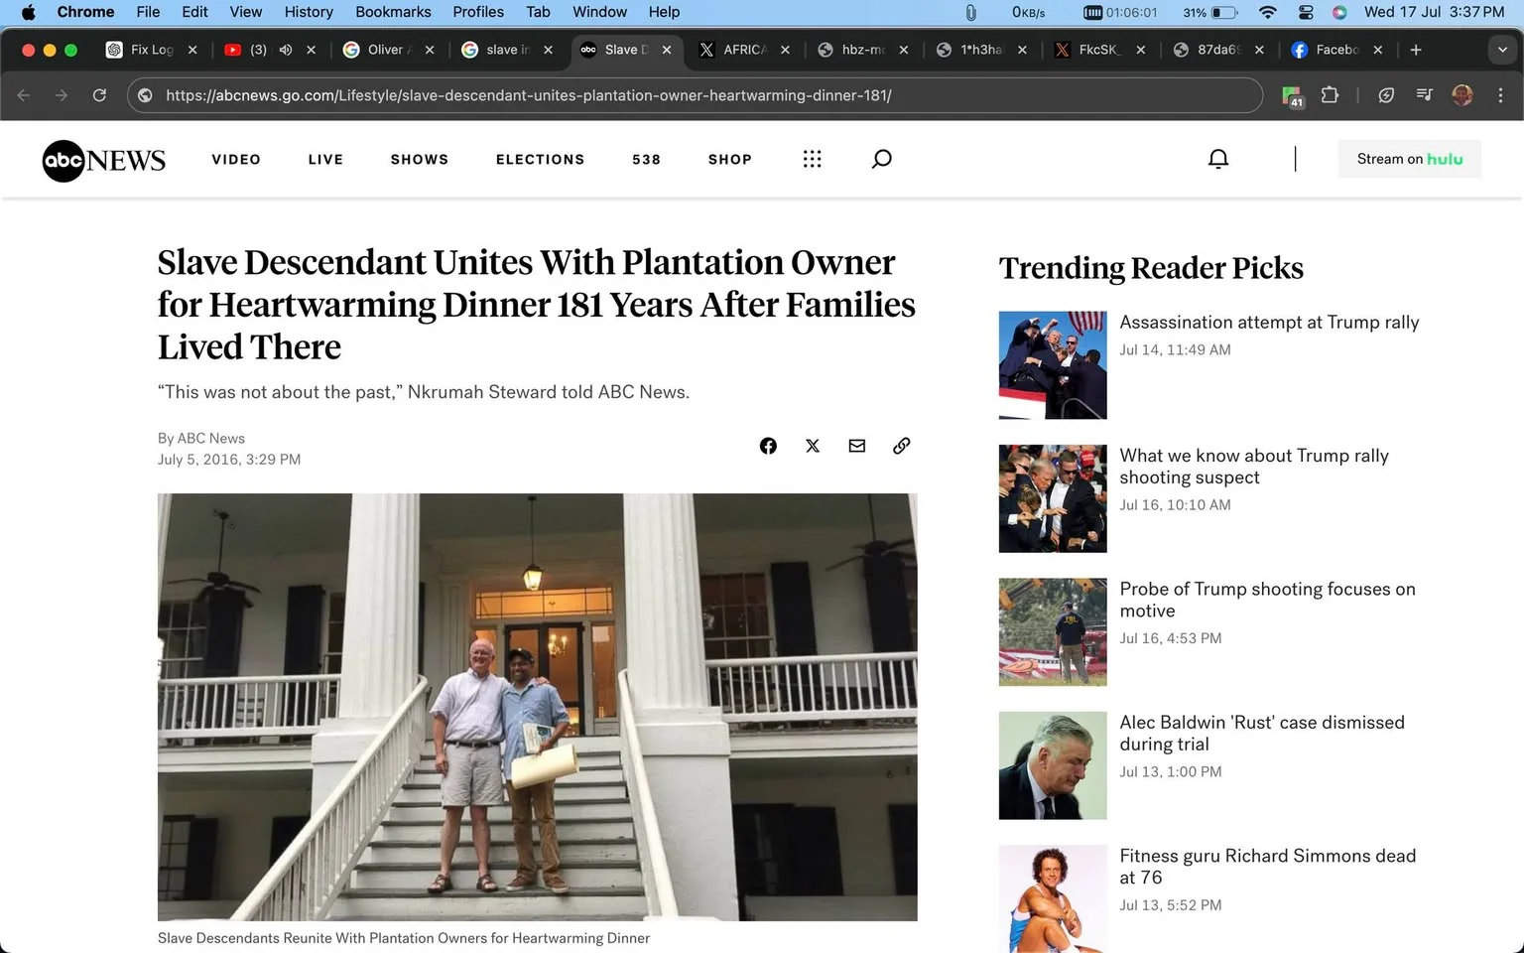Open the media control playlist icon
Viewport: 1524px width, 953px height.
click(x=1425, y=95)
